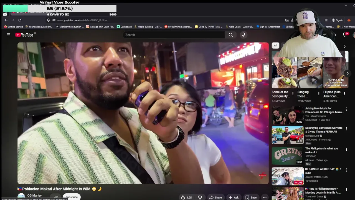Viewport: 355px width, 200px height.
Task: Open options for 'RAINING WHOLE DAY' stream
Action: (346, 170)
